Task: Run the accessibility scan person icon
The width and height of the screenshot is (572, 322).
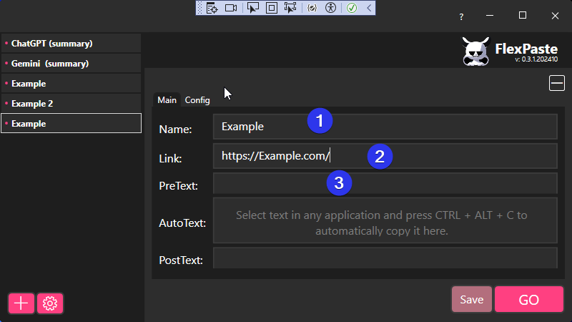Action: click(x=330, y=8)
